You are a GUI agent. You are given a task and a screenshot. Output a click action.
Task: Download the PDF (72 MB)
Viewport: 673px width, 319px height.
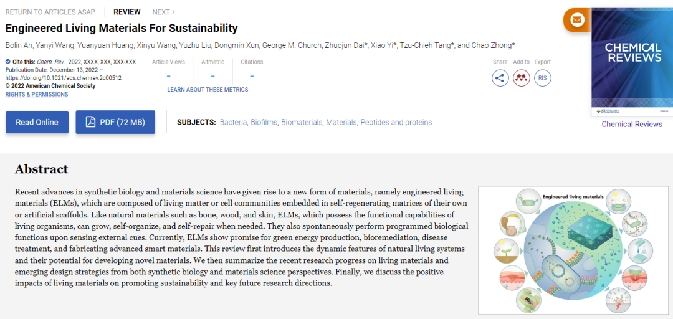[x=115, y=122]
